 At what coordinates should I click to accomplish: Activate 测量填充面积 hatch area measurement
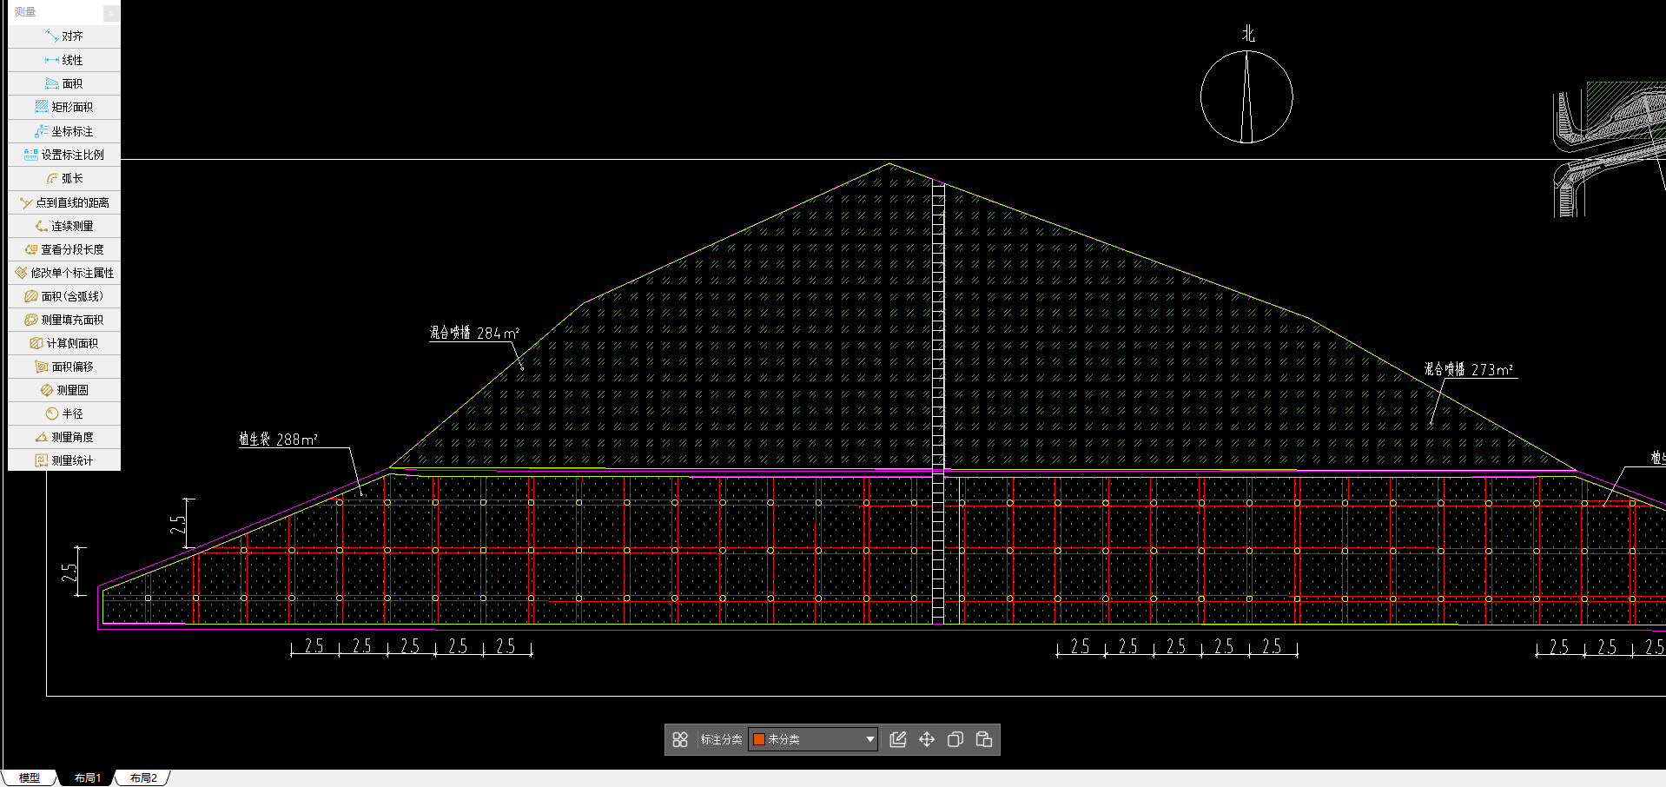click(64, 320)
